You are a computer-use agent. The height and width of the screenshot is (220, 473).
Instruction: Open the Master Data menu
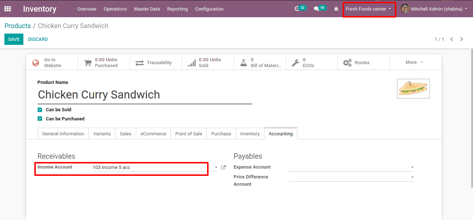pos(147,9)
